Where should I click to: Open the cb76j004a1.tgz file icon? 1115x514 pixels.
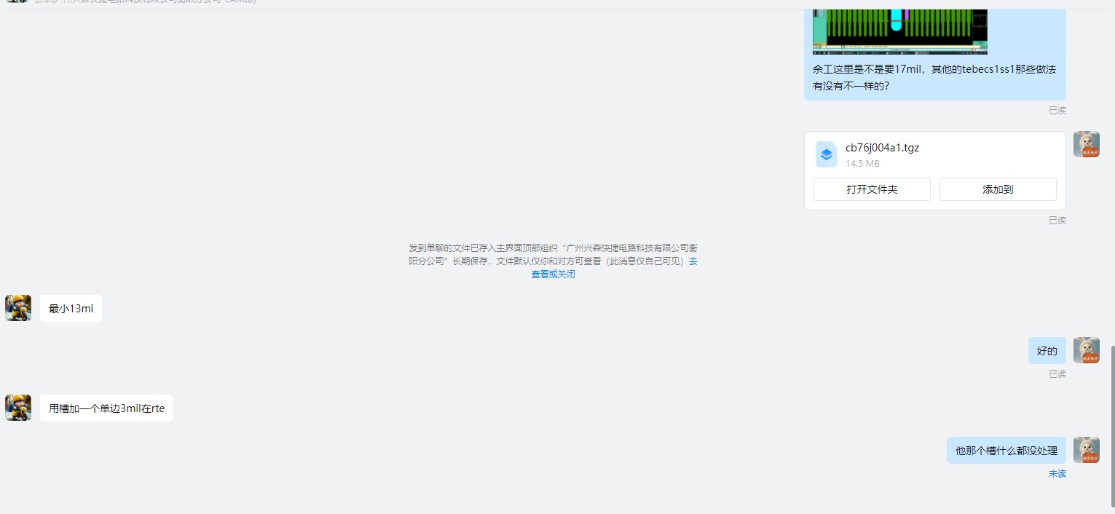pos(826,154)
